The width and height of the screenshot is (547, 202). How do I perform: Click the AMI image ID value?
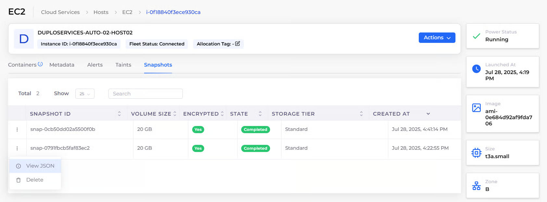point(509,117)
